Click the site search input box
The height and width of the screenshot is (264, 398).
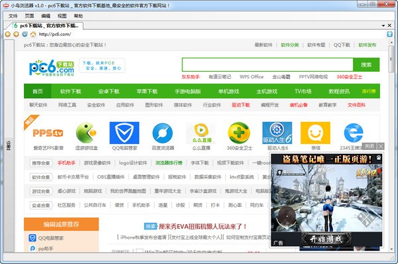pyautogui.click(x=267, y=65)
